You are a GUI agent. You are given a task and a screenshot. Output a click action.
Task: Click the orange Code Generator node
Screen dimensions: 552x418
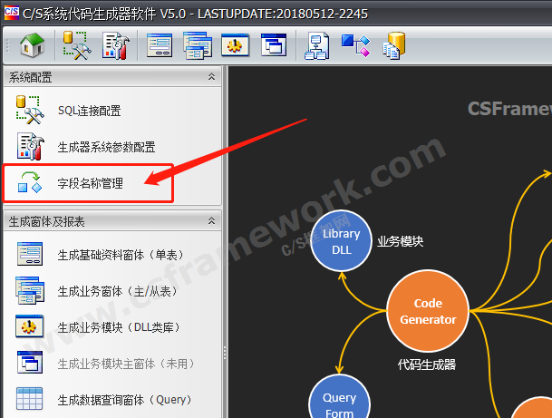click(x=428, y=311)
